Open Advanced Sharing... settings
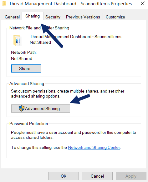Viewport: 148px width, 182px height. point(41,109)
